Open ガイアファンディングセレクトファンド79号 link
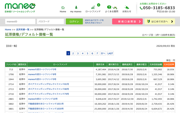 (x=48, y=94)
